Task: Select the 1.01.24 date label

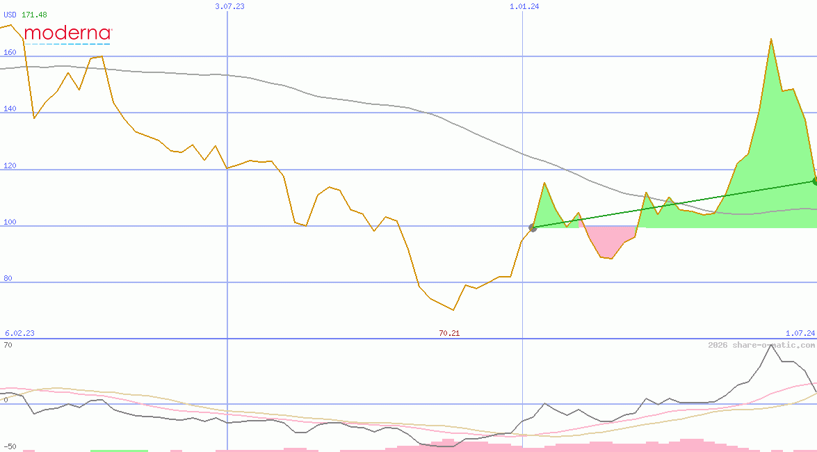Action: [524, 6]
